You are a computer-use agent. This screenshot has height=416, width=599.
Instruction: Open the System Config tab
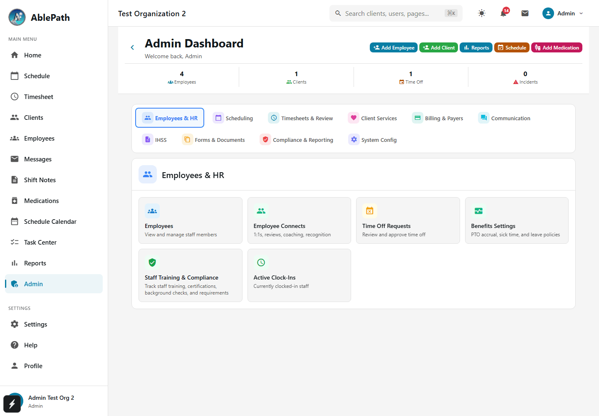[x=373, y=140]
